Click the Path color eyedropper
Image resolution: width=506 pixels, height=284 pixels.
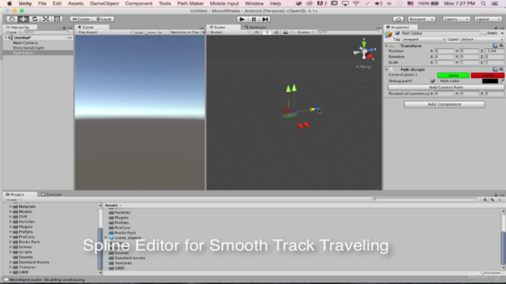502,81
